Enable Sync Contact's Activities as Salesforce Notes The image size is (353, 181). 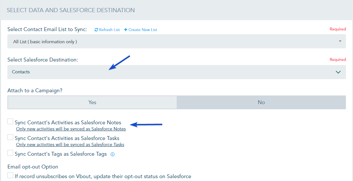10,121
